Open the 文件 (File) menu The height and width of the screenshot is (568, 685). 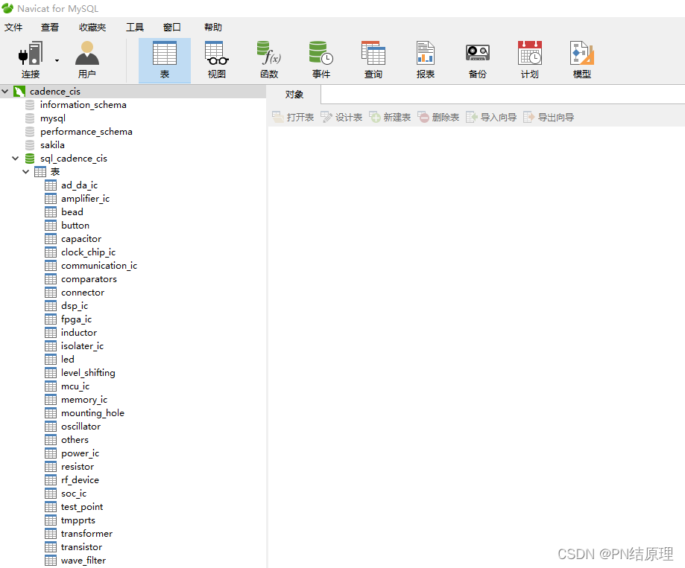coord(13,28)
